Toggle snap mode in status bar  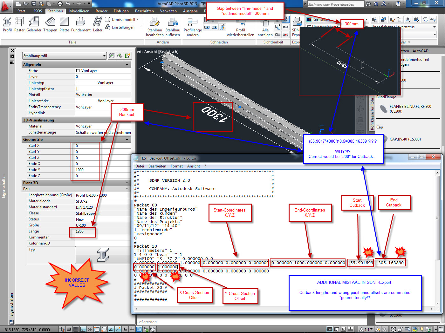pos(69,330)
